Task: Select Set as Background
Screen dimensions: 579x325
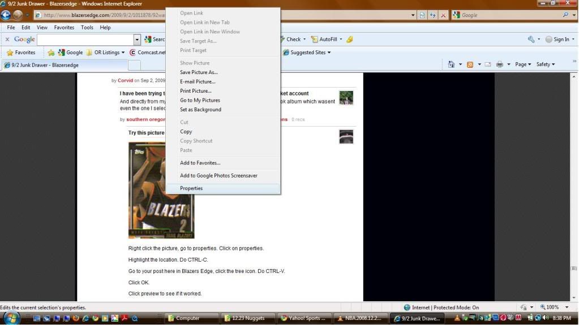Action: point(223,110)
